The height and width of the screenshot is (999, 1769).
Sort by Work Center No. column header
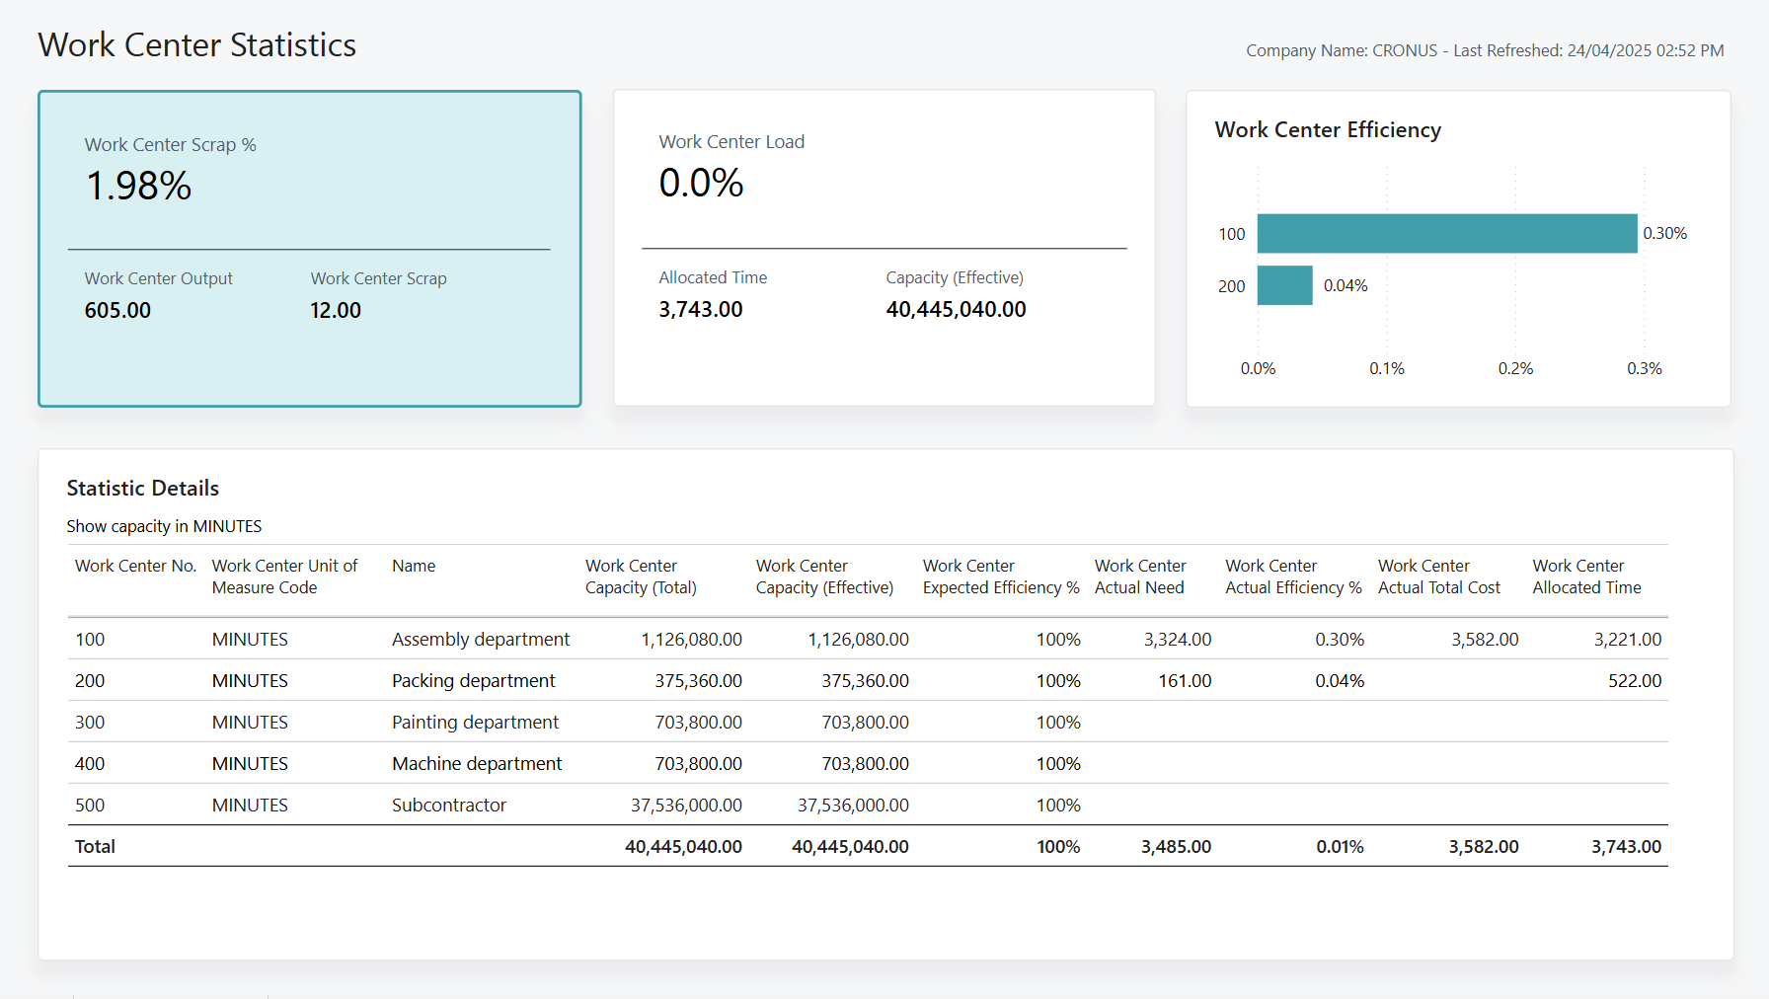[135, 566]
